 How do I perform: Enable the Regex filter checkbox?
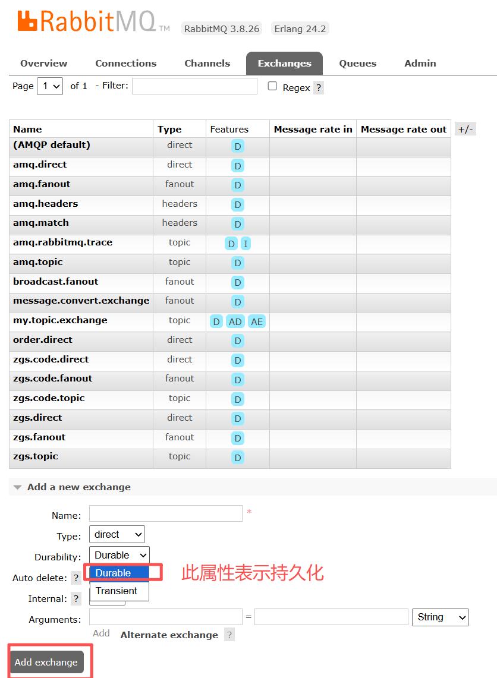[272, 86]
